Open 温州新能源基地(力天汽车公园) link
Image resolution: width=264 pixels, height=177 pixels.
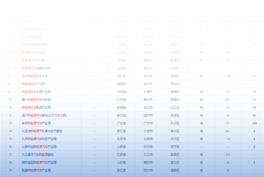[44, 115]
